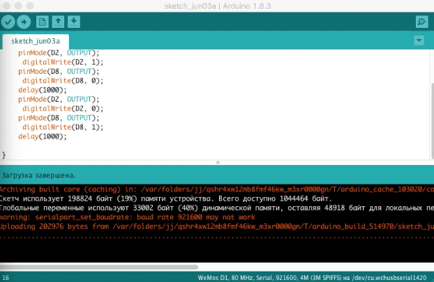The height and width of the screenshot is (282, 434).
Task: Open a sketch with the up-arrow icon
Action: coord(59,22)
